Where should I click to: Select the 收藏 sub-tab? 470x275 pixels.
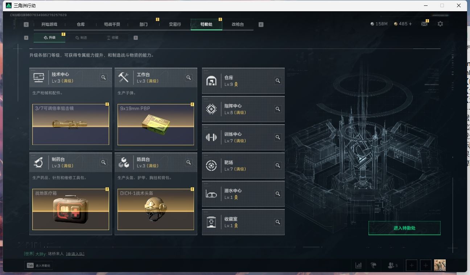112,38
